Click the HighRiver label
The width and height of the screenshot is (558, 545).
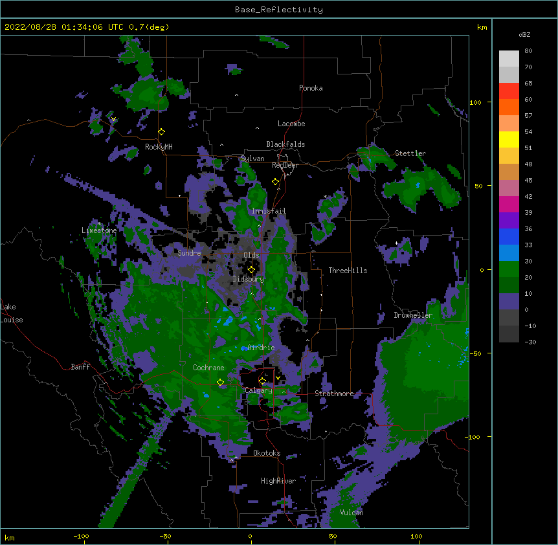point(278,481)
